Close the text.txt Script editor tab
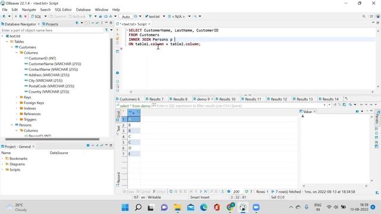Viewport: 381px width, 214px height. [x=149, y=24]
